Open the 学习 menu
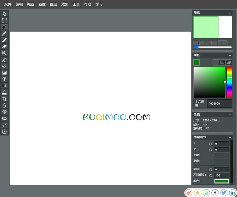This screenshot has width=237, height=197. click(99, 4)
